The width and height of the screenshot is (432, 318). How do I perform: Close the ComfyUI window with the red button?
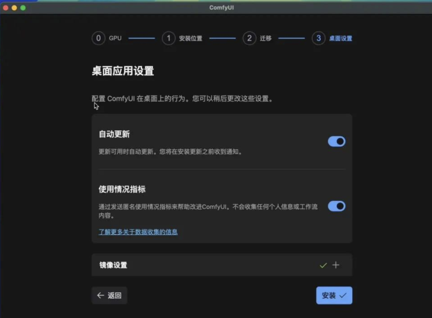coord(5,8)
